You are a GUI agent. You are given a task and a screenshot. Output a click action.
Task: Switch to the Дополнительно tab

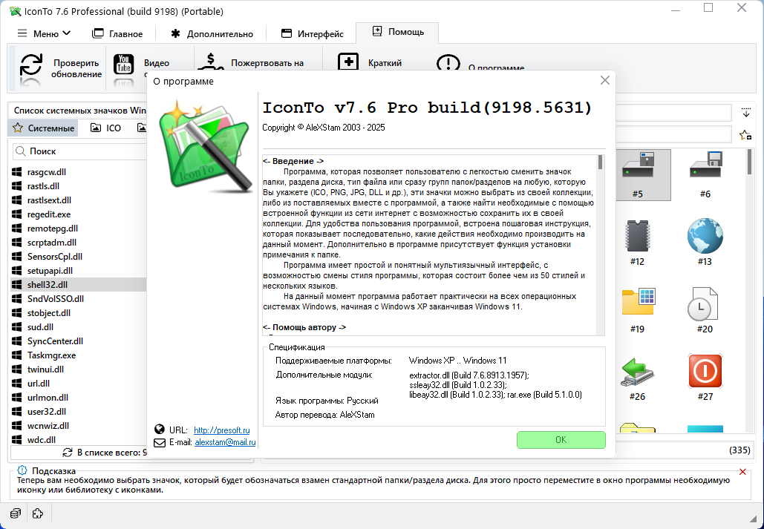[212, 33]
